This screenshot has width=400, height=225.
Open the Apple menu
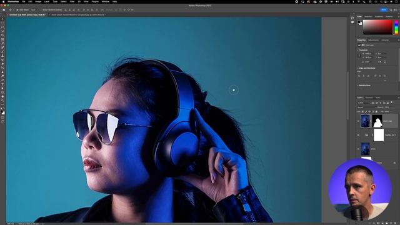click(4, 1)
